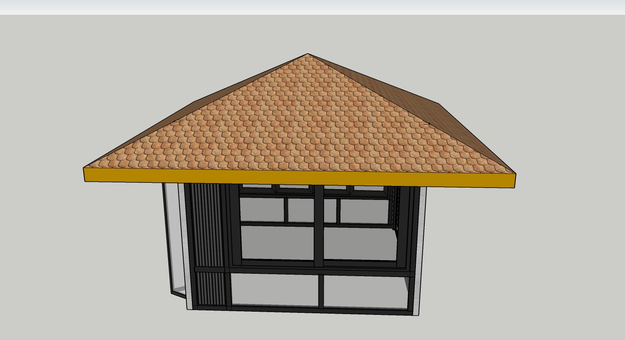Select the lower-right front glass panel

tap(365, 291)
